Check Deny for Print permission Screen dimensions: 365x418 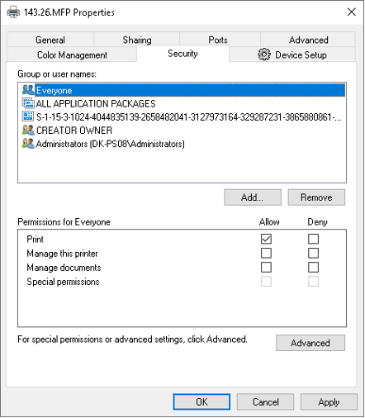pyautogui.click(x=313, y=239)
